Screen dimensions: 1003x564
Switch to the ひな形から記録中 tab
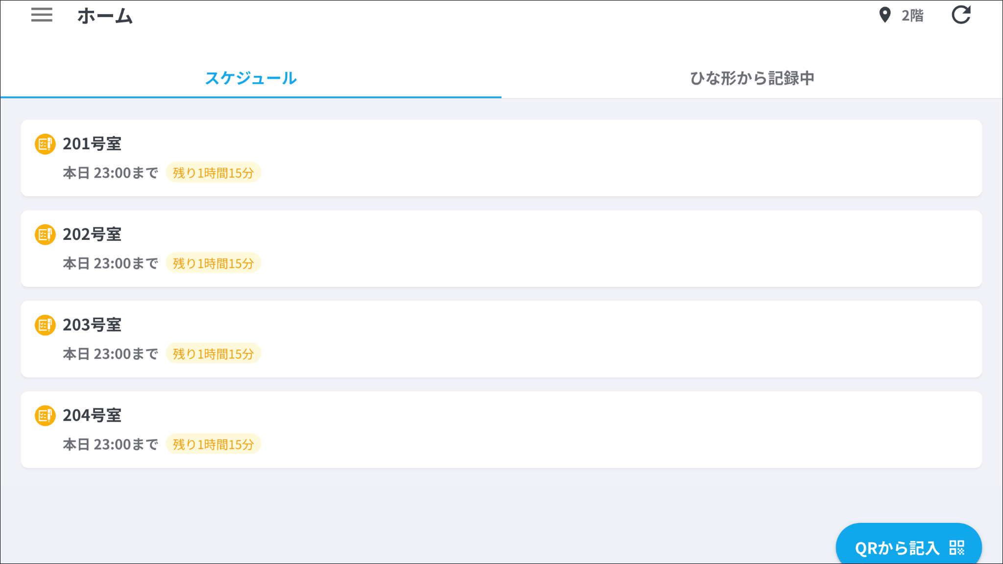click(752, 78)
